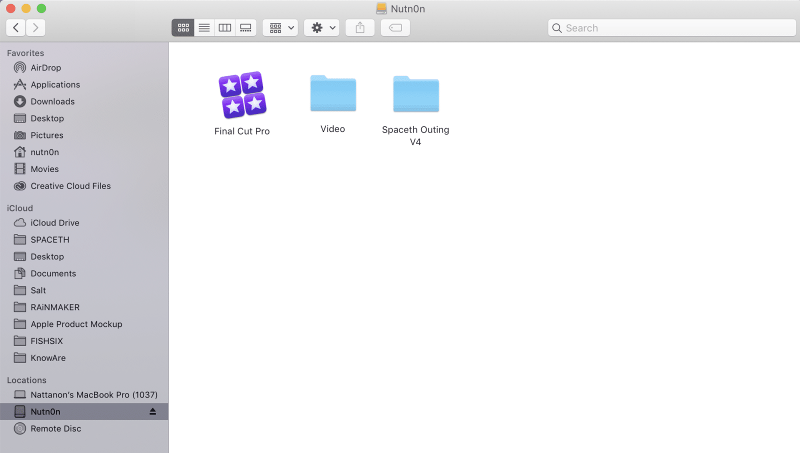Click the Edit Tags toolbar icon
Viewport: 800px width, 453px height.
(x=395, y=28)
